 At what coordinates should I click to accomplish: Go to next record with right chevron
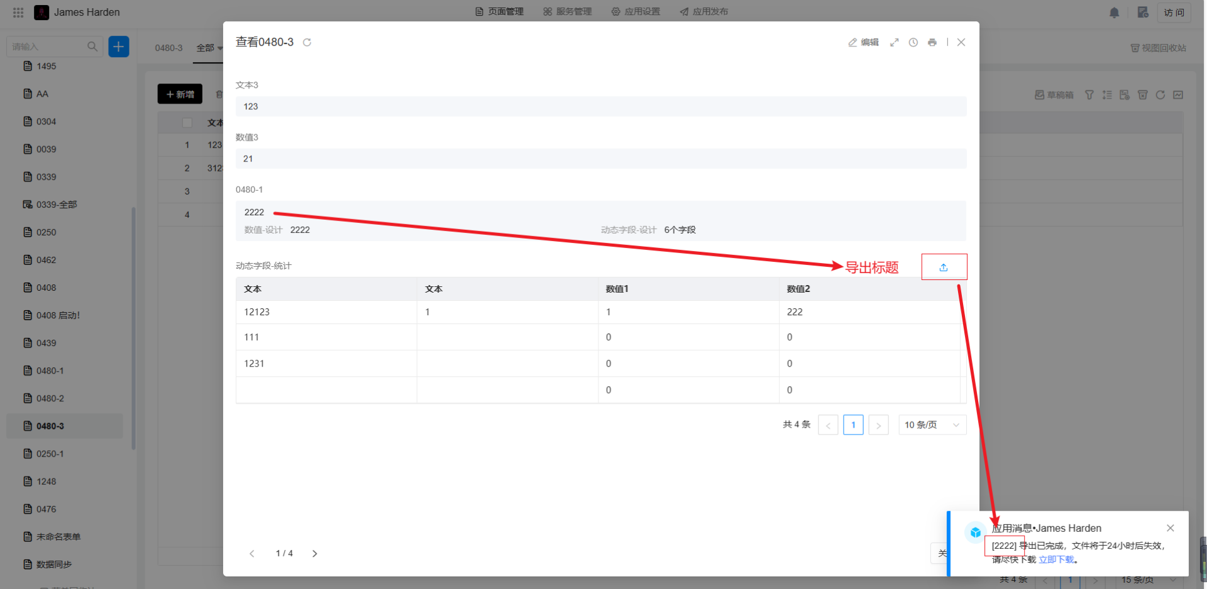tap(315, 553)
